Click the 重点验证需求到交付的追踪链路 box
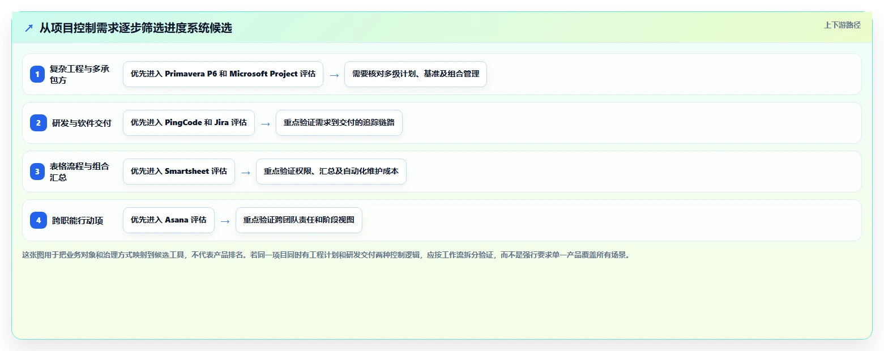The image size is (884, 351). pos(339,123)
